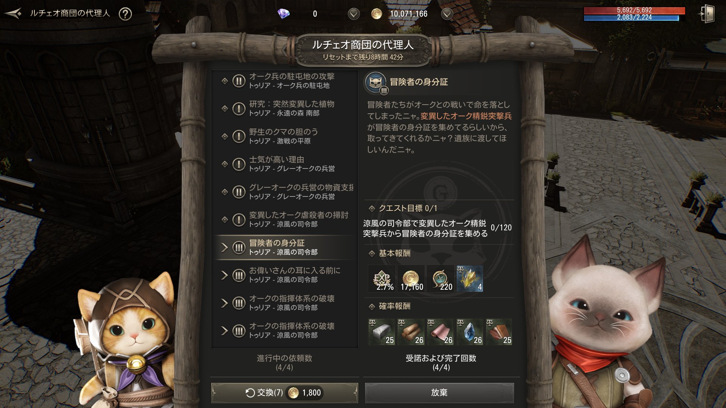Screen dimensions: 726x408
Task: Select the EXP 2.7% reward icon
Action: point(382,279)
